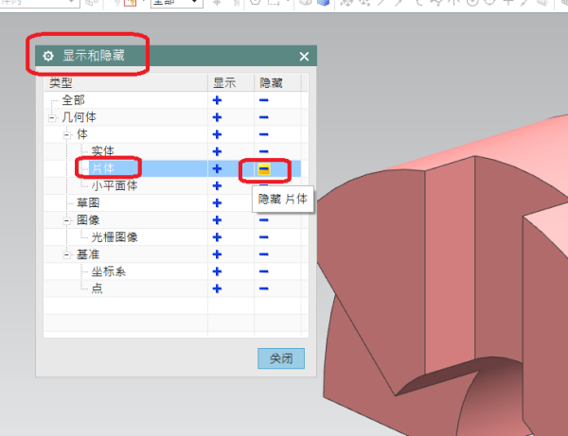This screenshot has height=436, width=568.
Task: Hide 基准 datums with the minus icon
Action: click(x=264, y=254)
